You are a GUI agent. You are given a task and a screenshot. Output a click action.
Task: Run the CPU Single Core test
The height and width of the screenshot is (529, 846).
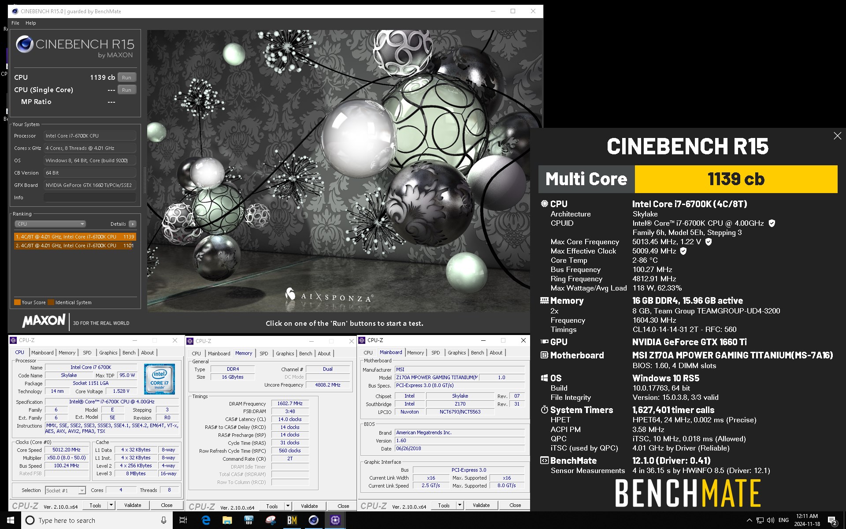pos(127,90)
